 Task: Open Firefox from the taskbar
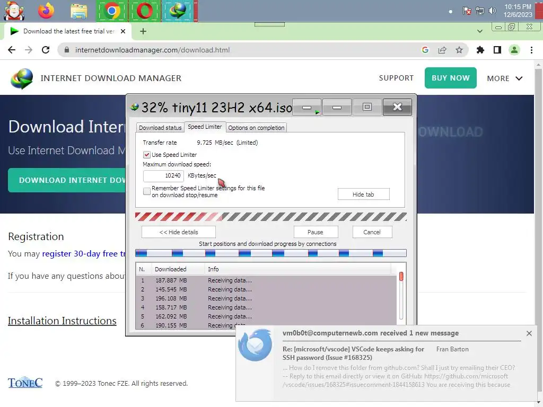46,11
